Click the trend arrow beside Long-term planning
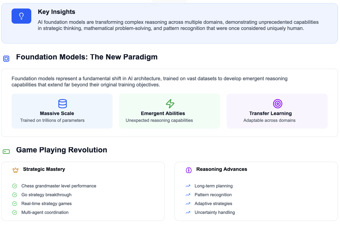This screenshot has width=340, height=226. [188, 186]
